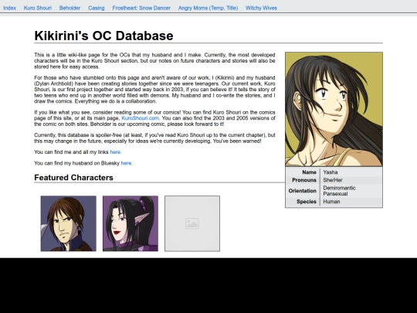The height and width of the screenshot is (313, 417).
Task: Select the species value 'Human'
Action: point(331,202)
